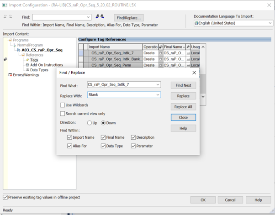Enable Search current view only checkbox
Screen dimensions: 275x215
(x=63, y=114)
